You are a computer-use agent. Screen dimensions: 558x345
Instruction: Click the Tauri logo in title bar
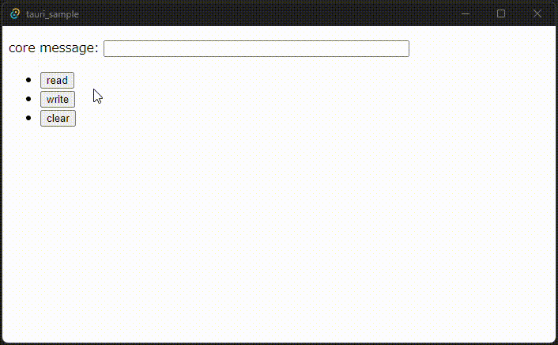[15, 14]
